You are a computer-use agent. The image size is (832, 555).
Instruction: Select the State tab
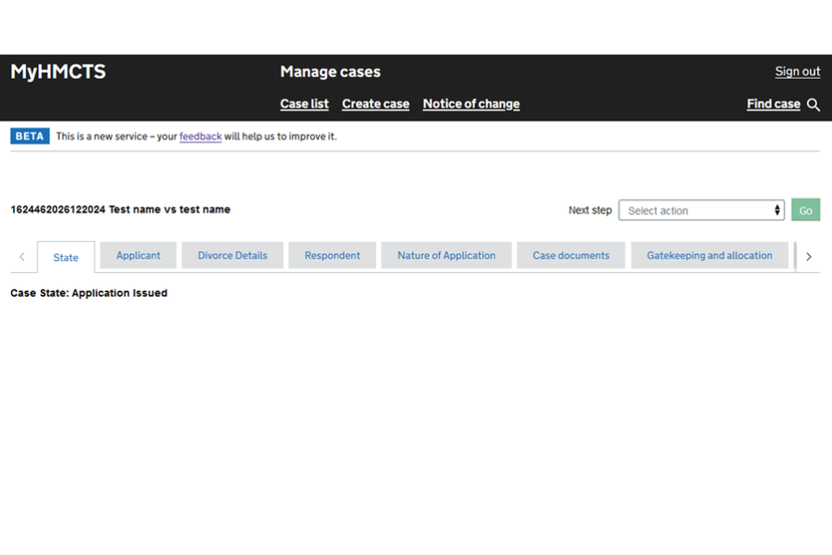[66, 258]
